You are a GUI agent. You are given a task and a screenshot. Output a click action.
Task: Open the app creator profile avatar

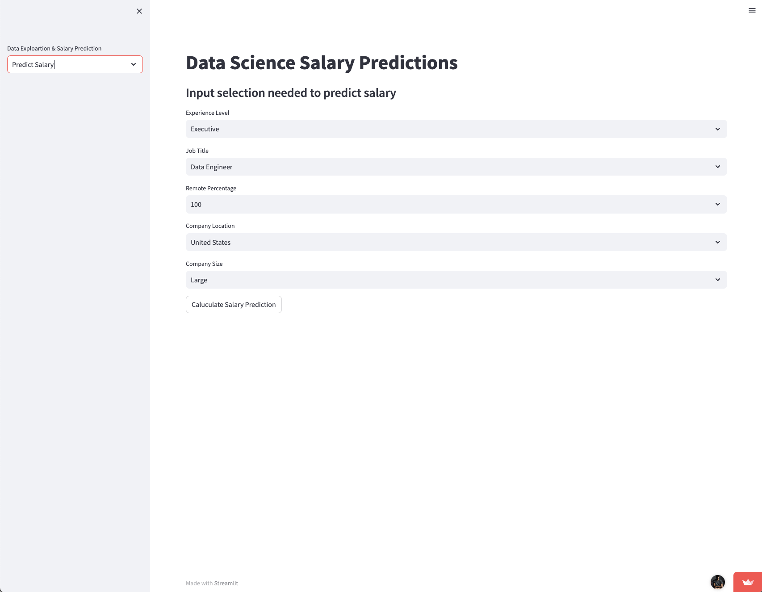tap(718, 582)
